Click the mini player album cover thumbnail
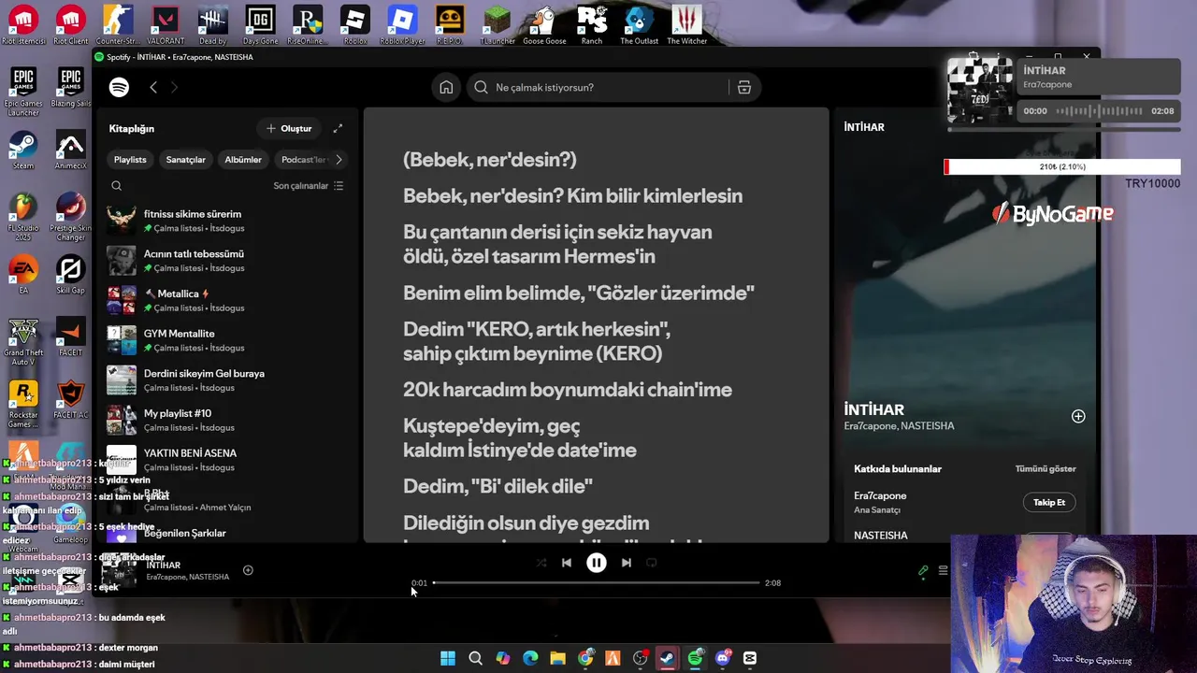The image size is (1197, 673). click(980, 91)
